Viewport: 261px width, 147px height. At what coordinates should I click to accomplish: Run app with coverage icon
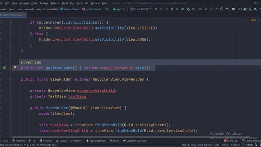point(177,9)
